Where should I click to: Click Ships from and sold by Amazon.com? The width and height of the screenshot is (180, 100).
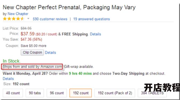32,67
